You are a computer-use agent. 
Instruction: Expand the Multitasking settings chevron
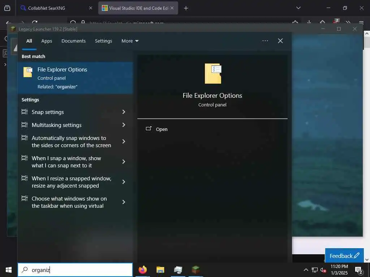click(124, 125)
